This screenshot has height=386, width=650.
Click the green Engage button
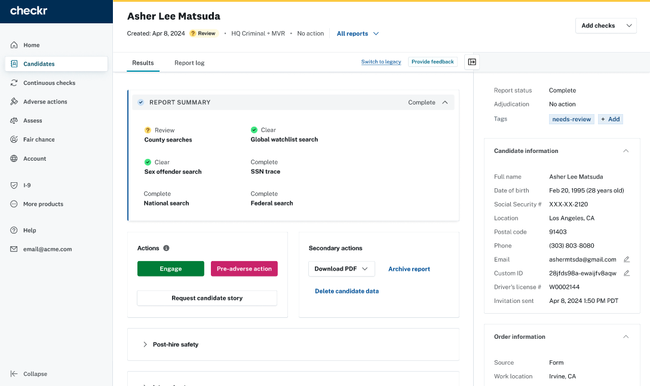pos(171,269)
